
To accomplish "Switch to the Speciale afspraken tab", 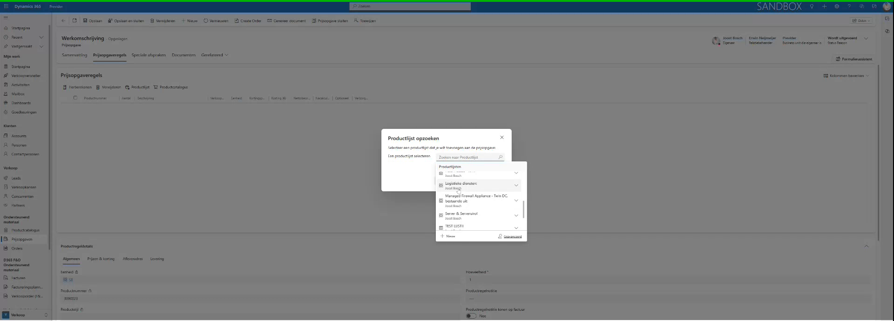I will [149, 55].
